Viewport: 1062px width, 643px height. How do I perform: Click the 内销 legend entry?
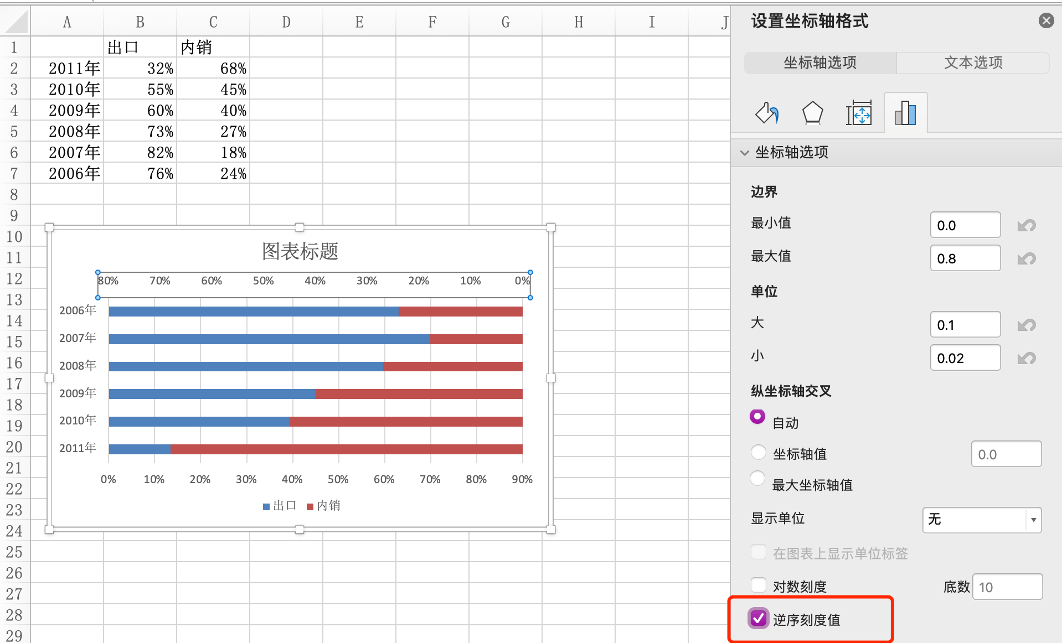[x=324, y=506]
